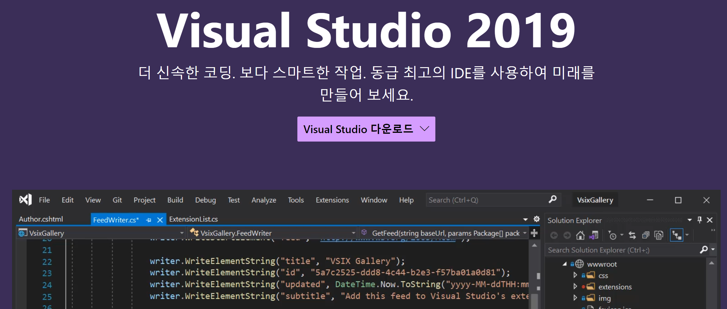Click the split editor icon beside navigation bar
727x309 pixels.
pyautogui.click(x=534, y=233)
